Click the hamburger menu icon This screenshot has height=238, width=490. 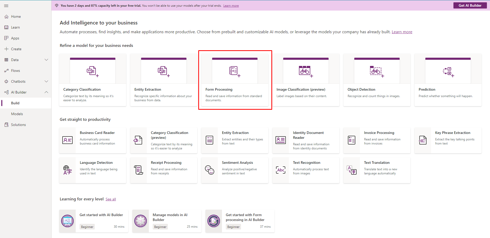point(6,6)
